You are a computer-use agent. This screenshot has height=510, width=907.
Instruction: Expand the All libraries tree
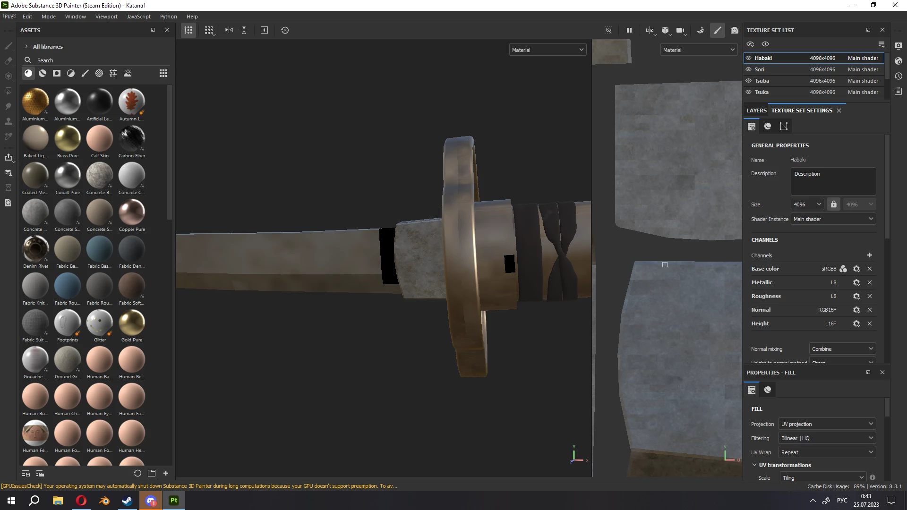pos(26,47)
